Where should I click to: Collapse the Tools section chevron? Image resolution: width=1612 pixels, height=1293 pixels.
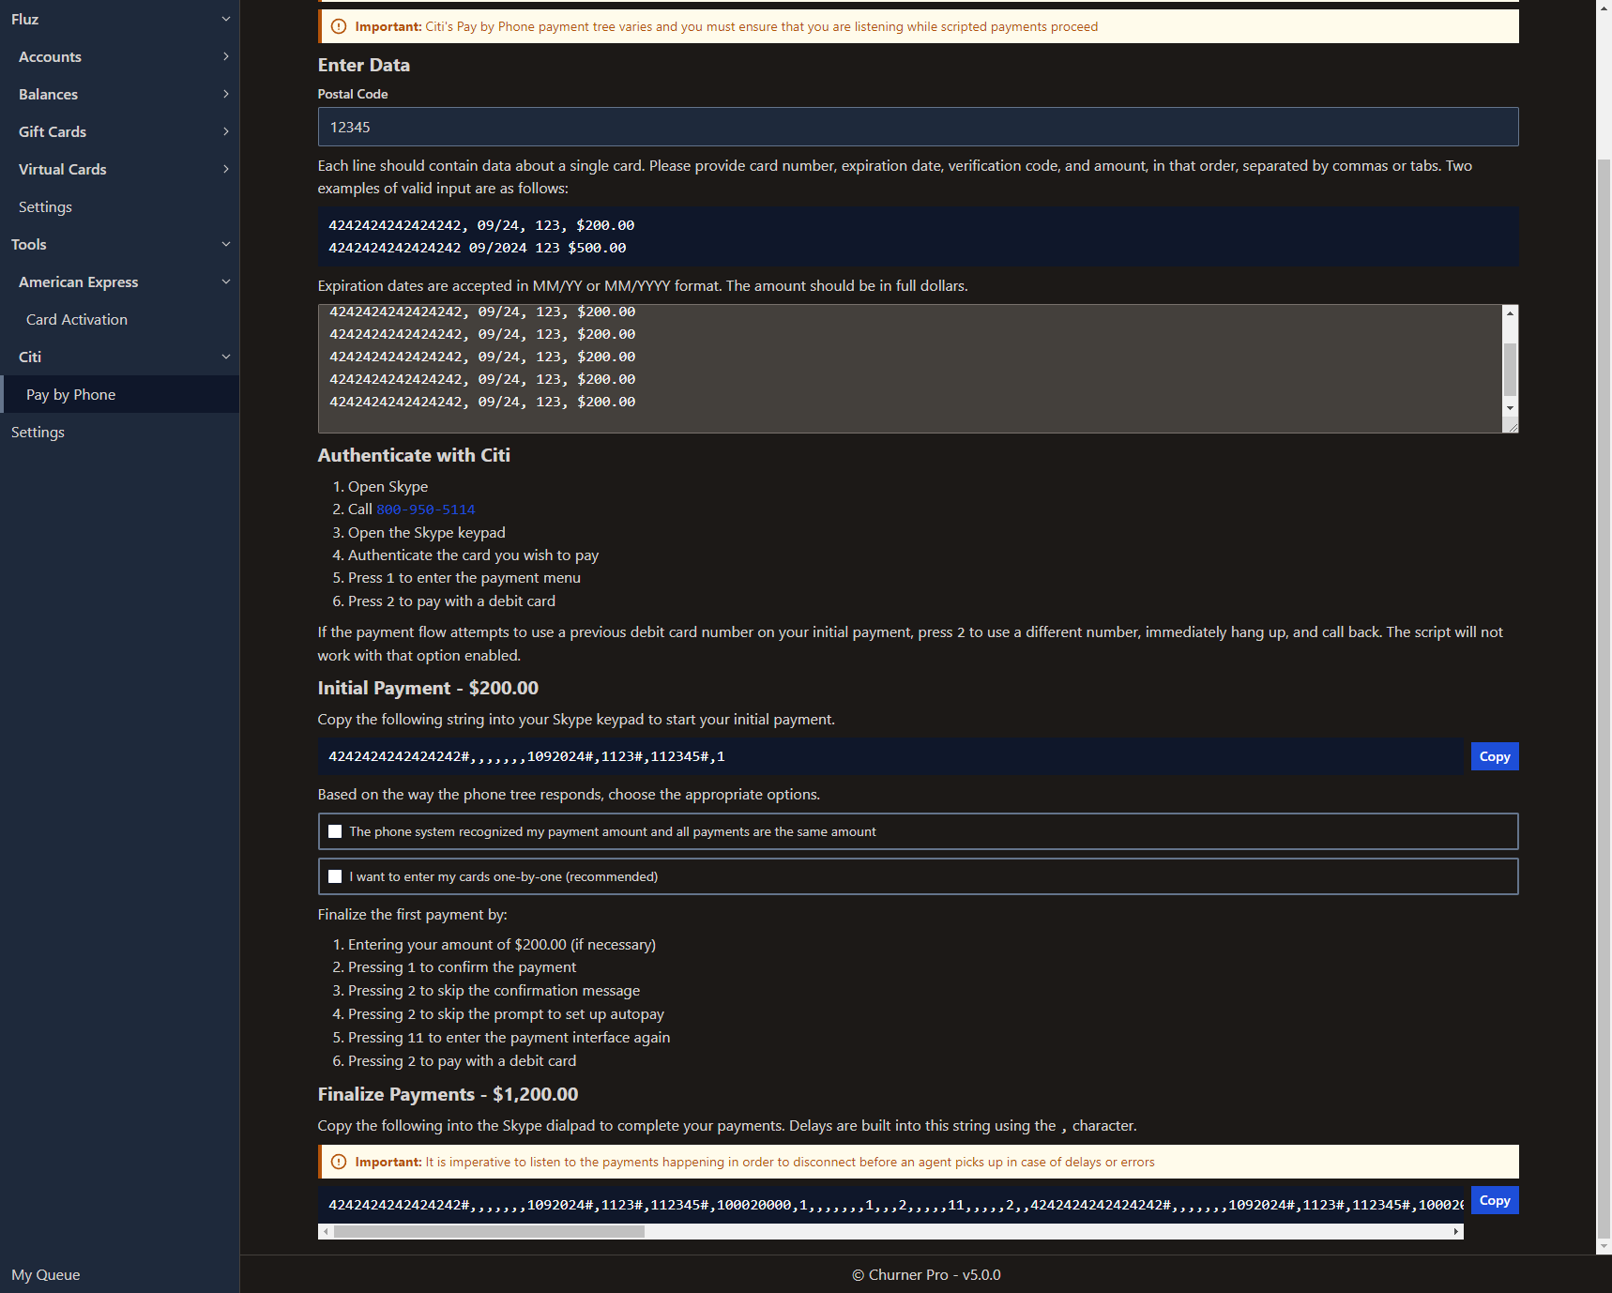coord(225,244)
